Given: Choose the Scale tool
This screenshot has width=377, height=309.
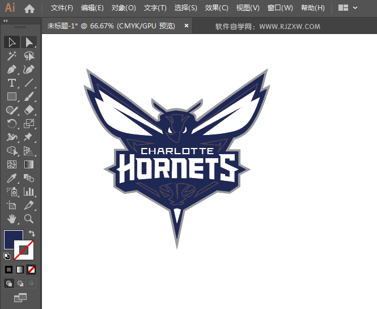Looking at the screenshot, I should 29,124.
